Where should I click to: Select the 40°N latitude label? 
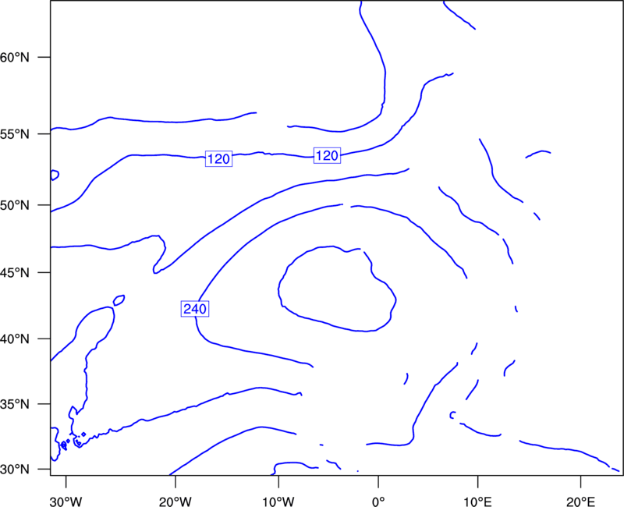(15, 339)
